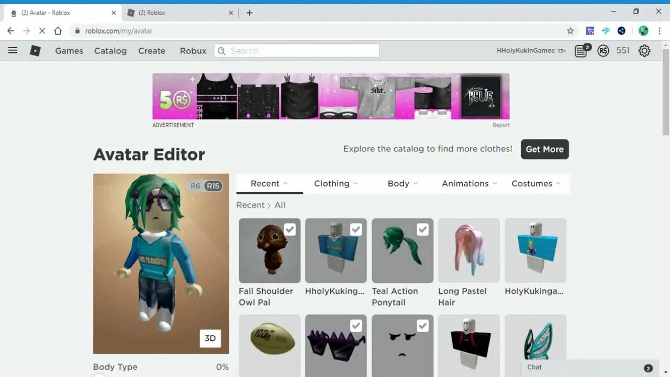This screenshot has height=377, width=670.
Task: Click the Roblox logo icon
Action: click(x=35, y=51)
